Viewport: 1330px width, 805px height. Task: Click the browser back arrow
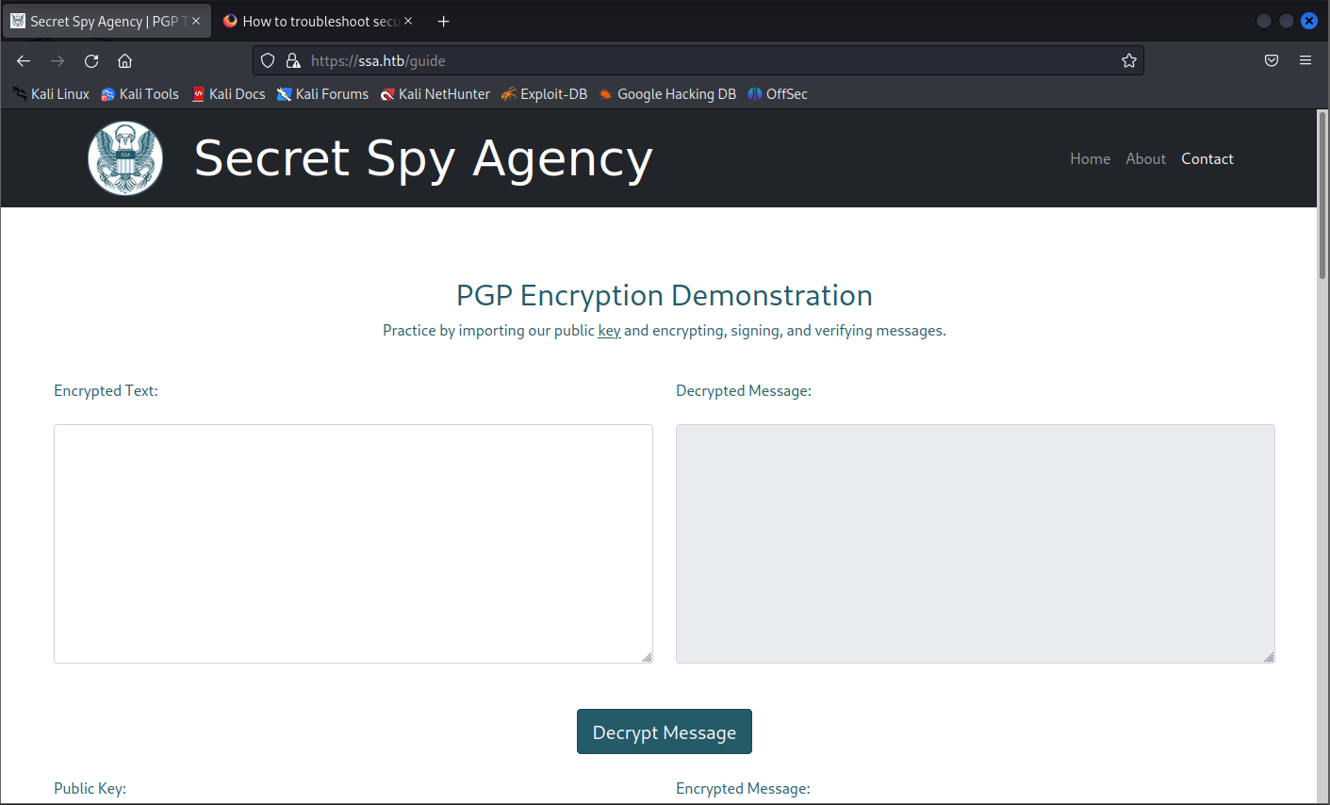(24, 61)
